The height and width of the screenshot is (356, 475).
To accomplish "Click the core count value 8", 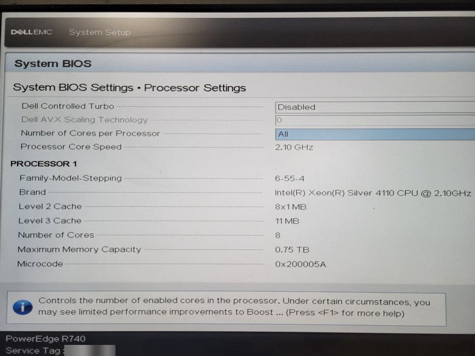I will [277, 235].
